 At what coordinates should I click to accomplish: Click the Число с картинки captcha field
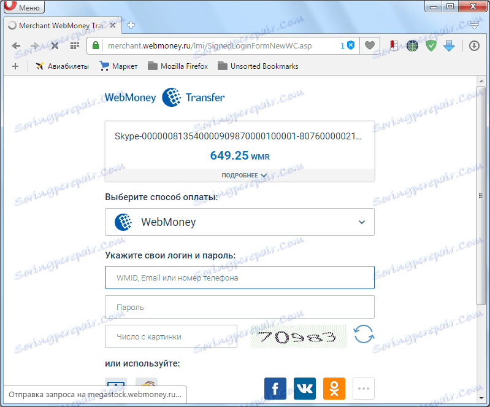pos(171,336)
